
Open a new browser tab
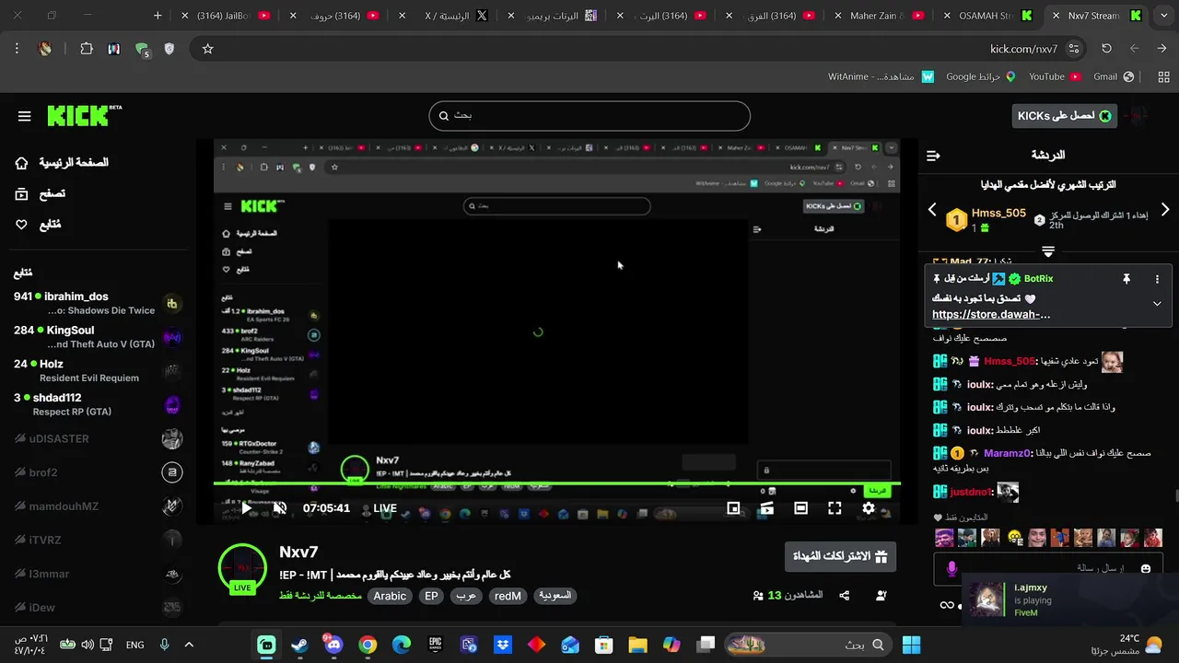(x=158, y=16)
